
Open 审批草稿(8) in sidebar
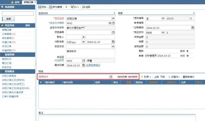[x=8, y=38]
